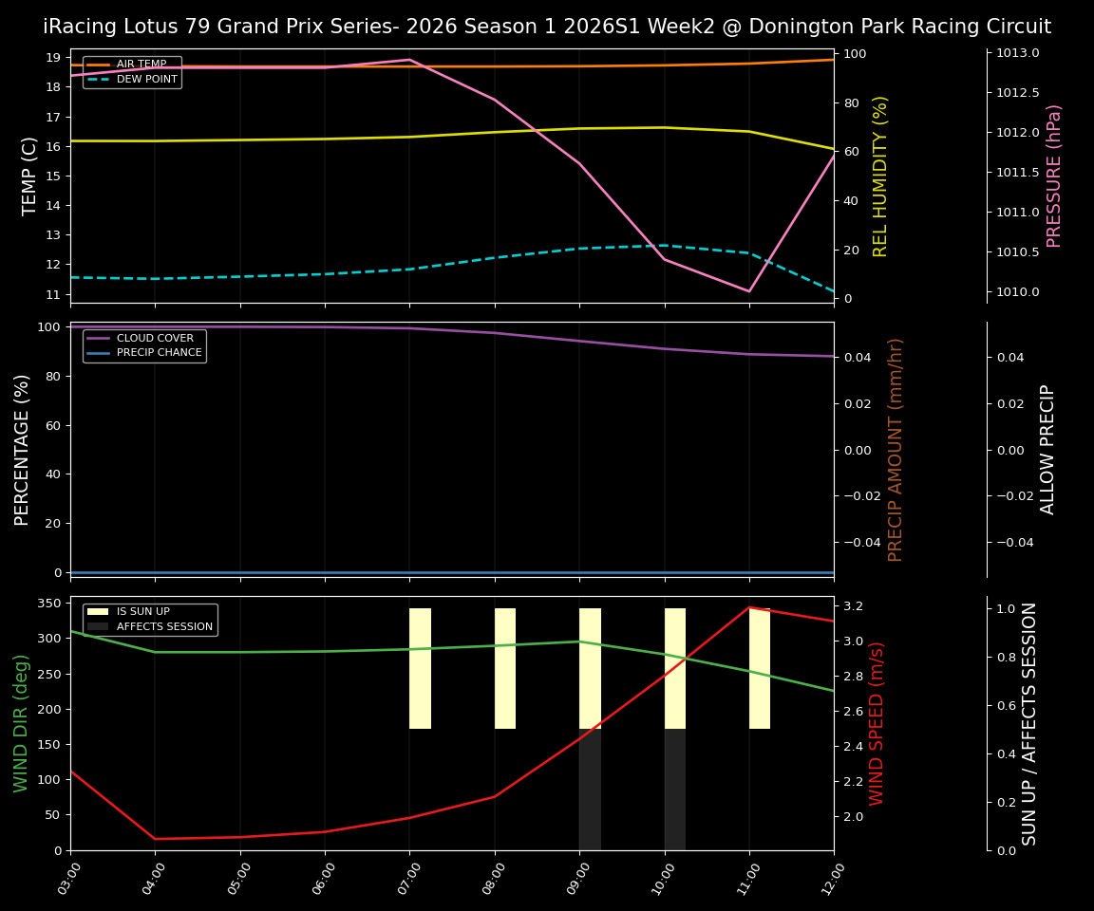Click the chart title text
This screenshot has width=1094, height=911.
547,27
